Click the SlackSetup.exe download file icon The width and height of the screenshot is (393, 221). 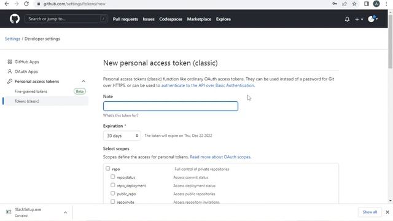pos(9,212)
